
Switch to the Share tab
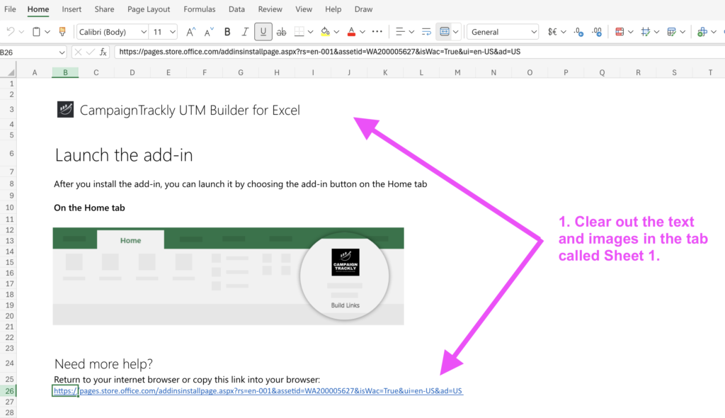(105, 9)
